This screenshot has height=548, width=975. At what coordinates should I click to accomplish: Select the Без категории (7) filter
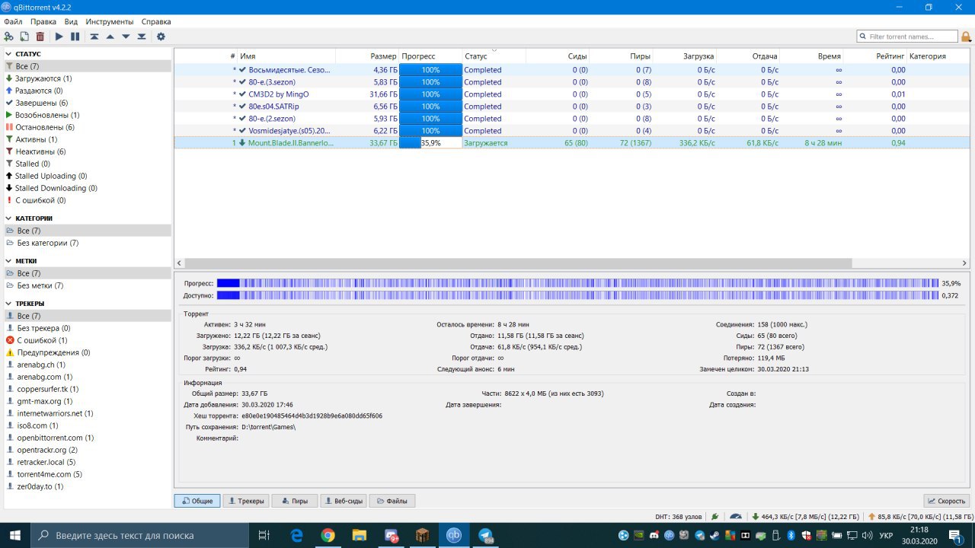pos(87,243)
